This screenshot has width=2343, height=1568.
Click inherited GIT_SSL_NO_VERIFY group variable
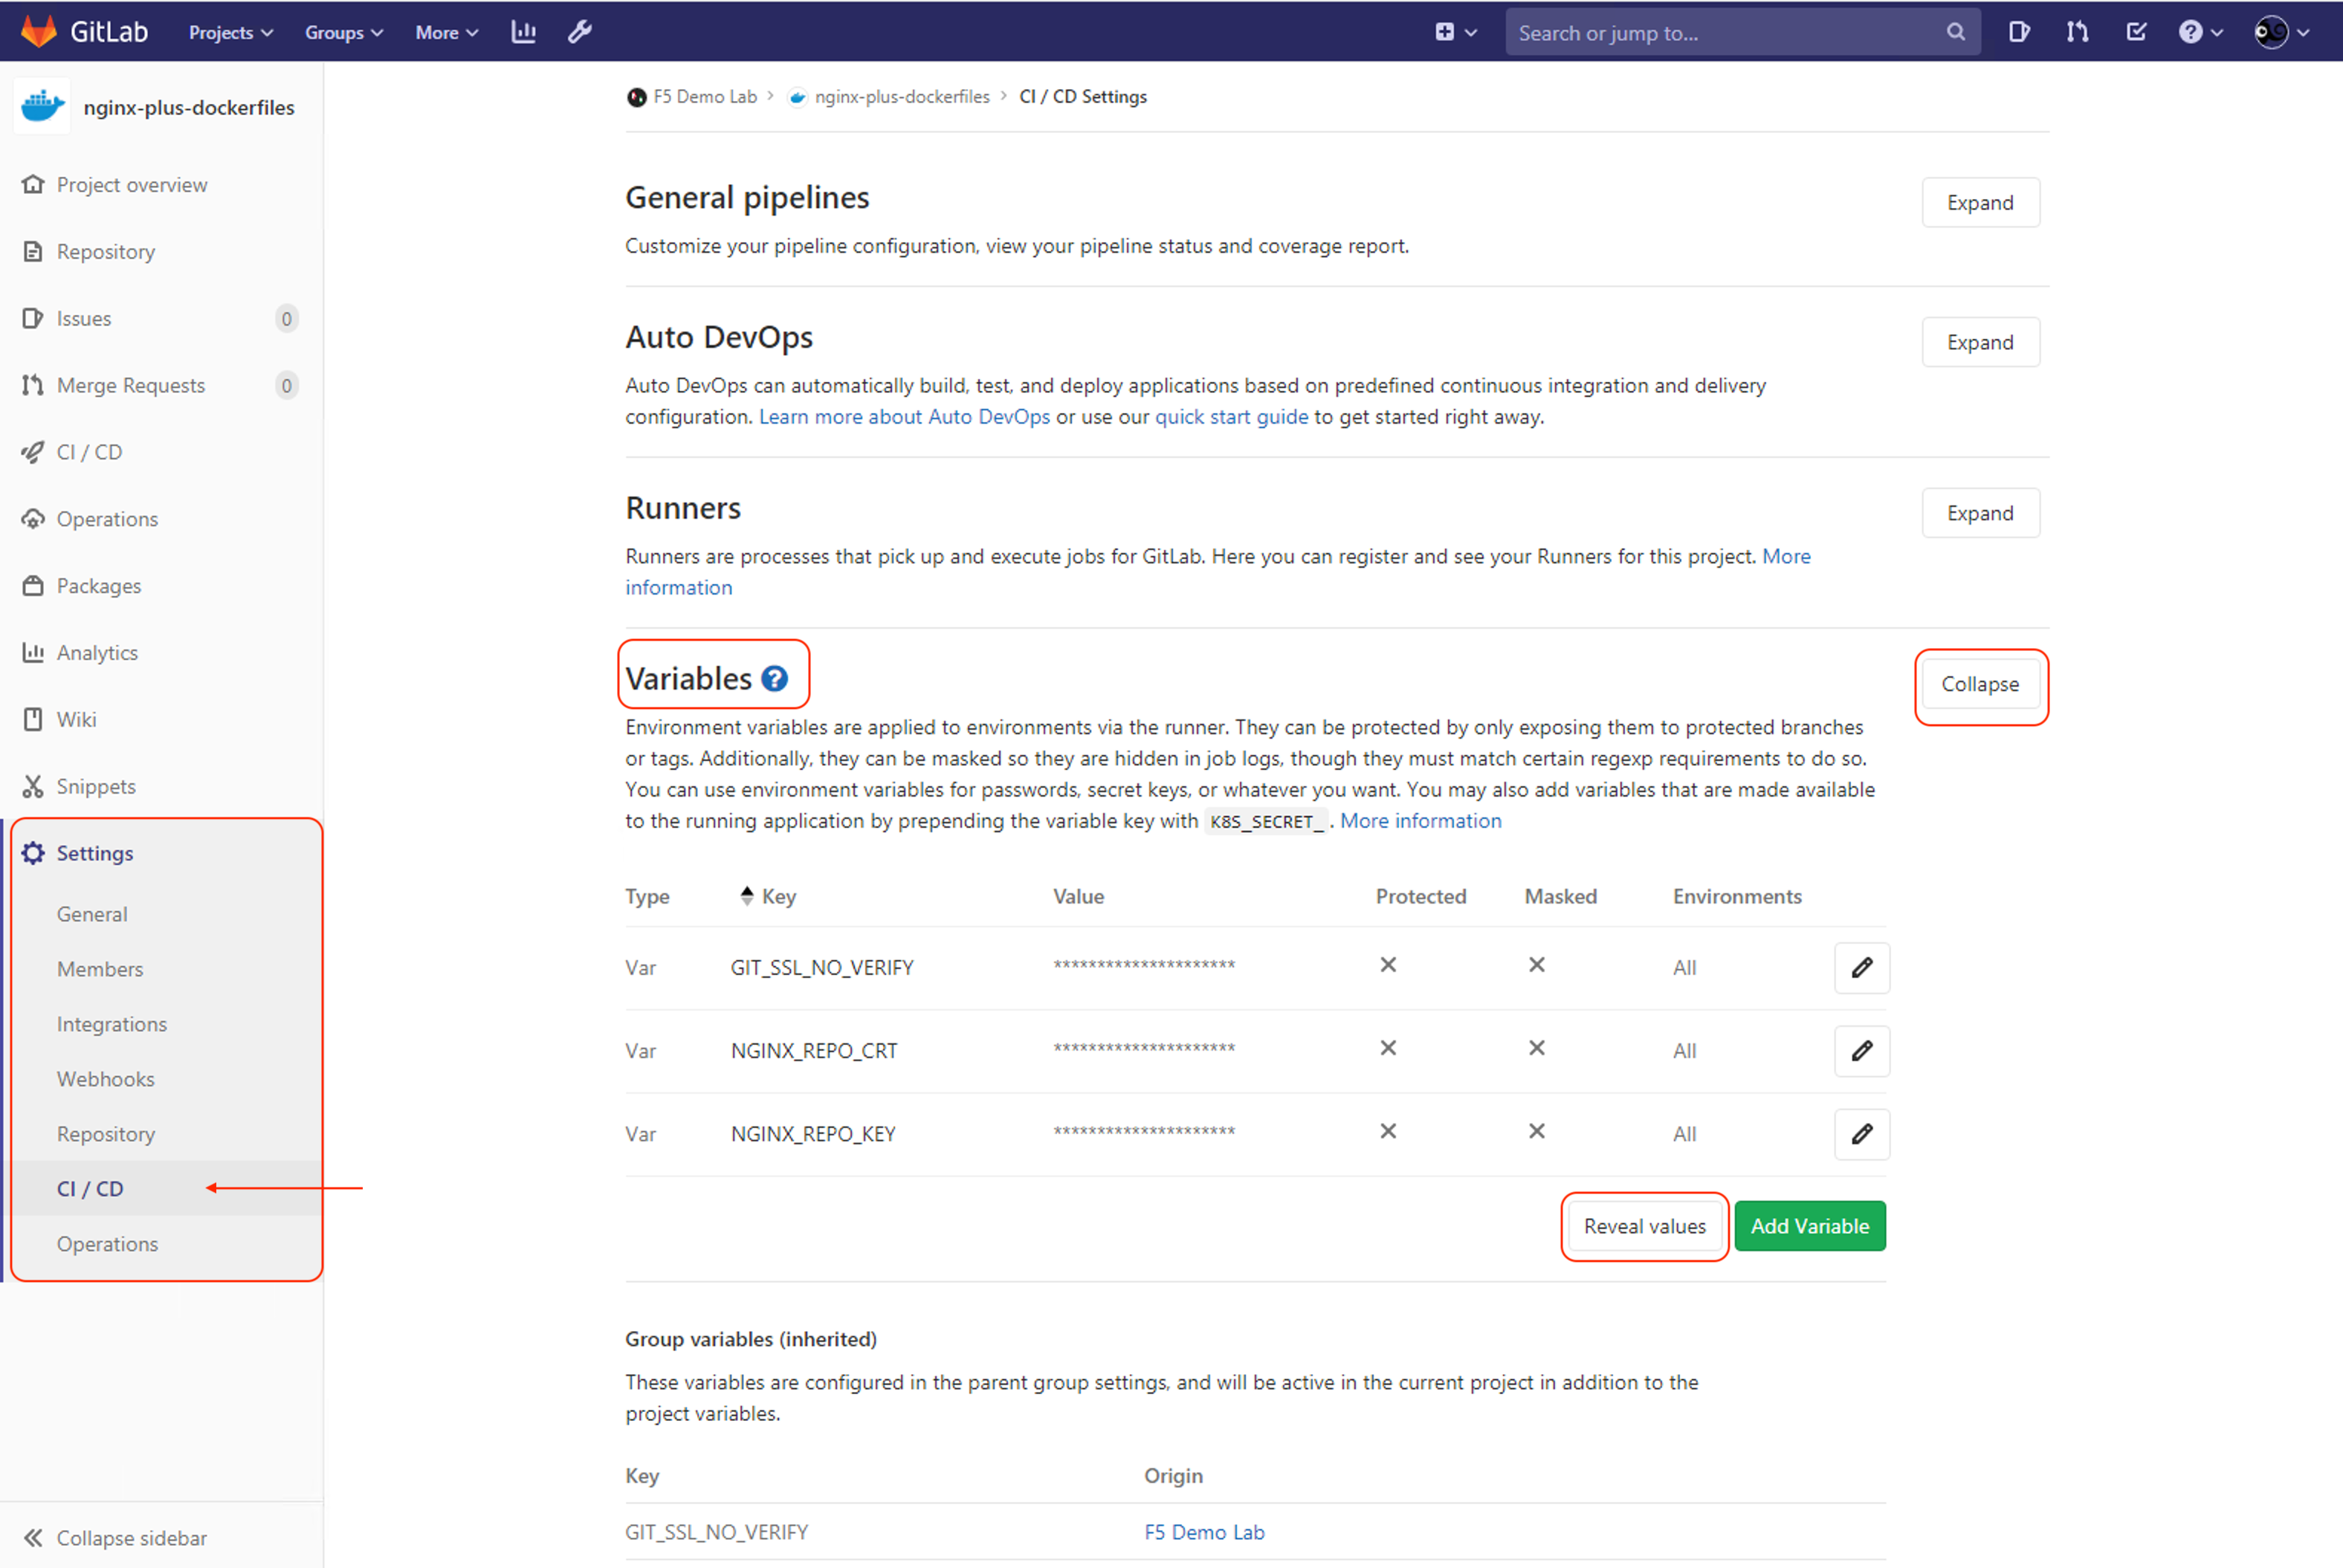pos(716,1532)
